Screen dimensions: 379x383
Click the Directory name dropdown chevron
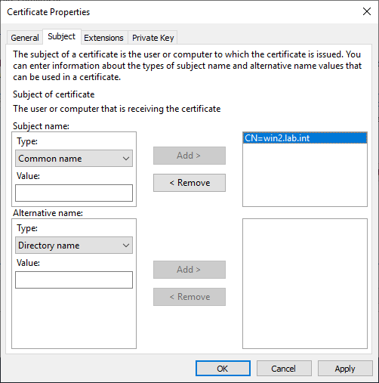pyautogui.click(x=126, y=246)
